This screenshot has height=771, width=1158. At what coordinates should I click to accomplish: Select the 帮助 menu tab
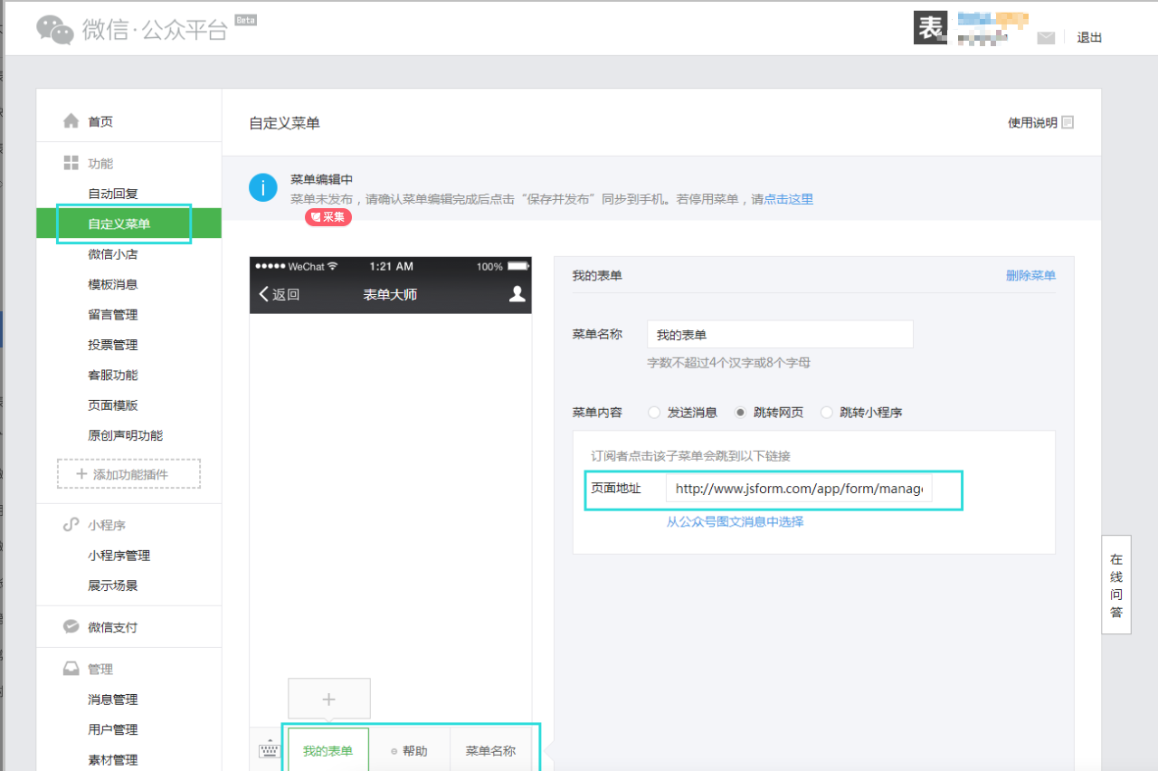pos(409,751)
